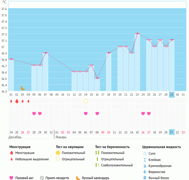This screenshot has width=189, height=180.
Task: Click the large menstruation drop on day 02
Action: [x=17, y=101]
